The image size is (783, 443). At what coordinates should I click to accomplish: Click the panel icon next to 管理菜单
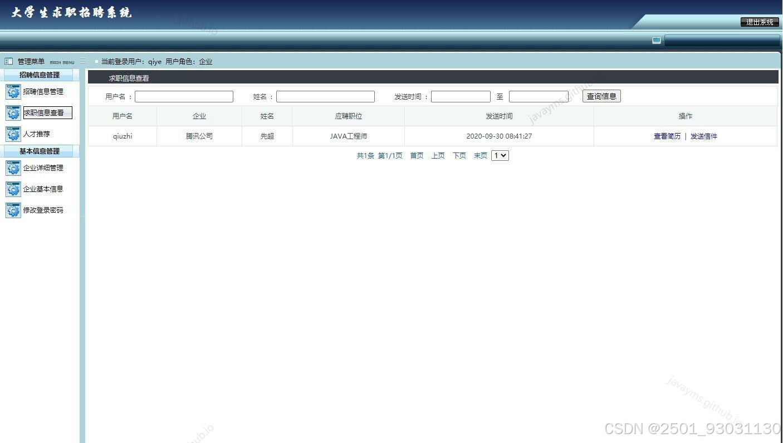pos(8,61)
